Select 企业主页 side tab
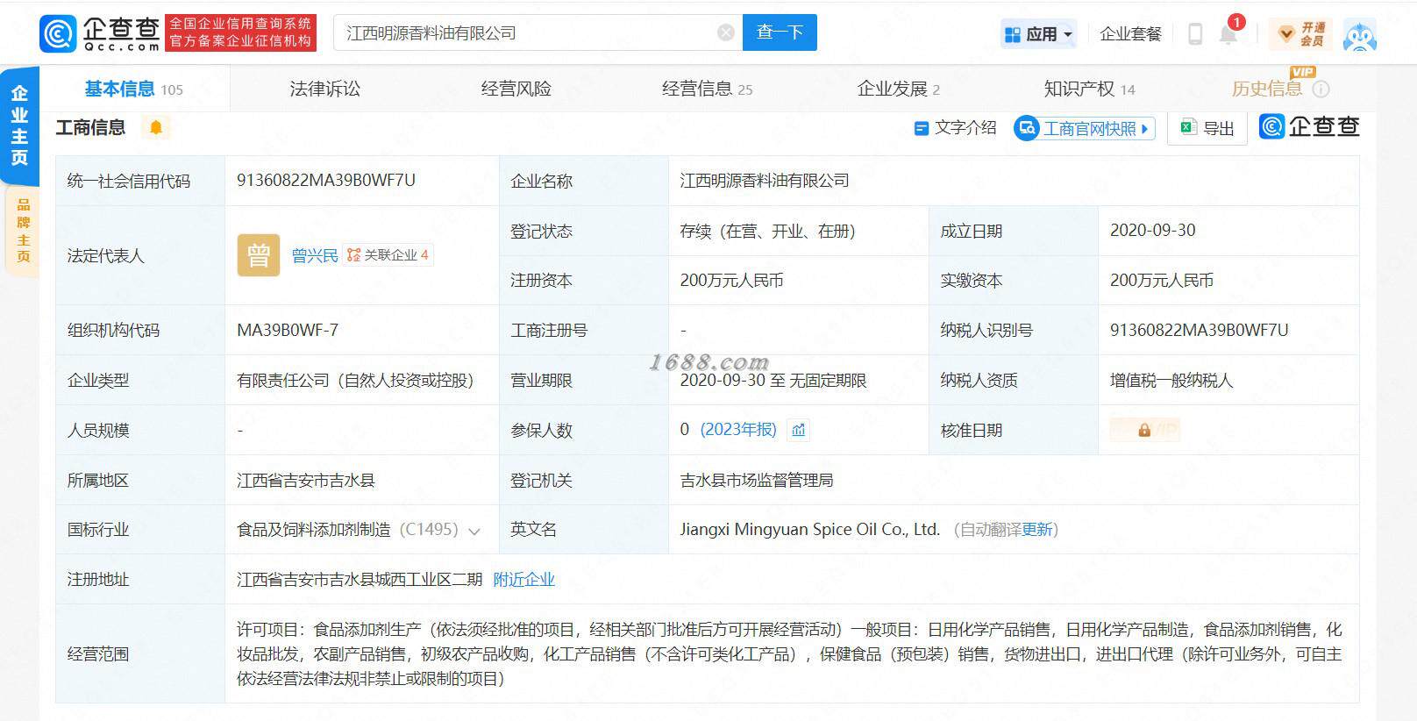 pyautogui.click(x=19, y=125)
